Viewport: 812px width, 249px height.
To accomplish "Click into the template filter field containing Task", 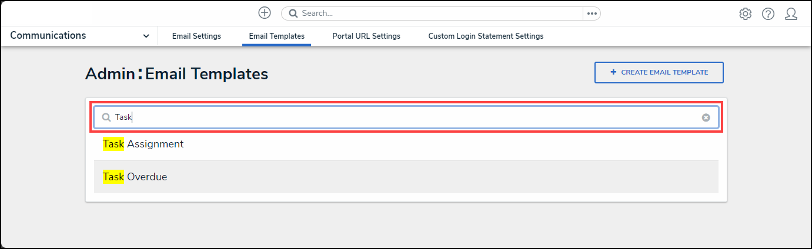I will coord(406,117).
